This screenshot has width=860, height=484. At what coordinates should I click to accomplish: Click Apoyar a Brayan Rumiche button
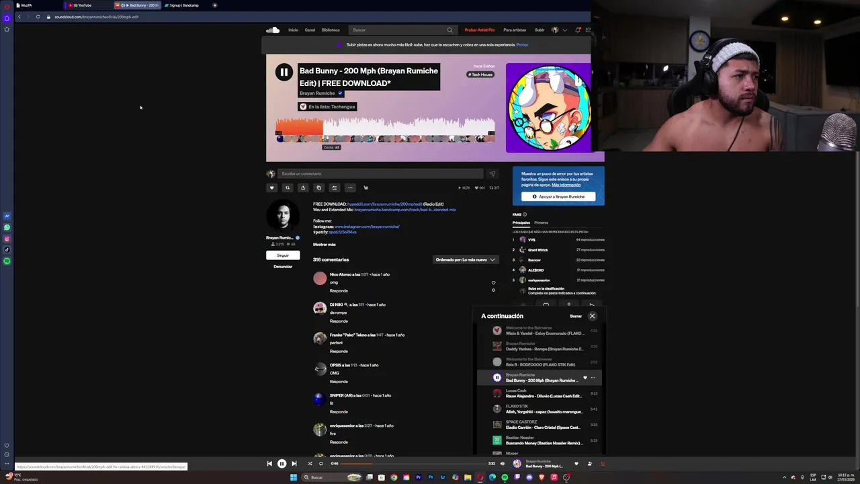point(558,196)
